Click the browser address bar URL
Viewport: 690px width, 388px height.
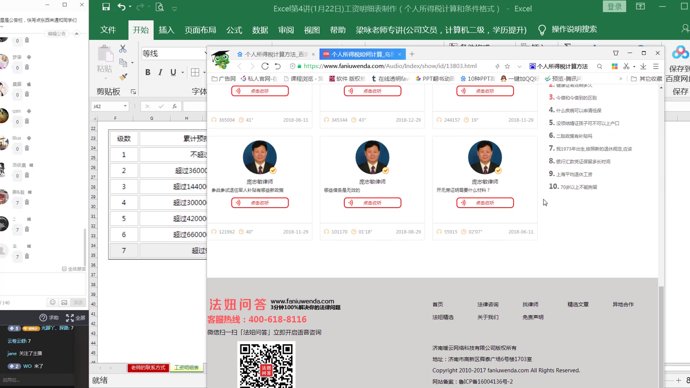390,66
